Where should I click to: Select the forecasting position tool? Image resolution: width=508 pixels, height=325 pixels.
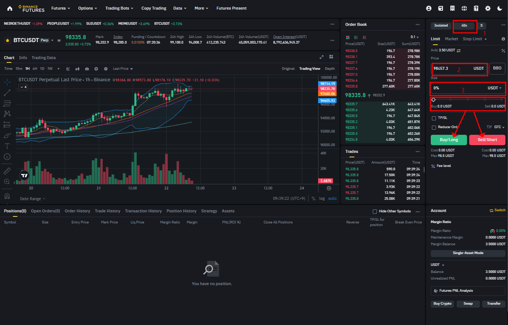click(7, 124)
